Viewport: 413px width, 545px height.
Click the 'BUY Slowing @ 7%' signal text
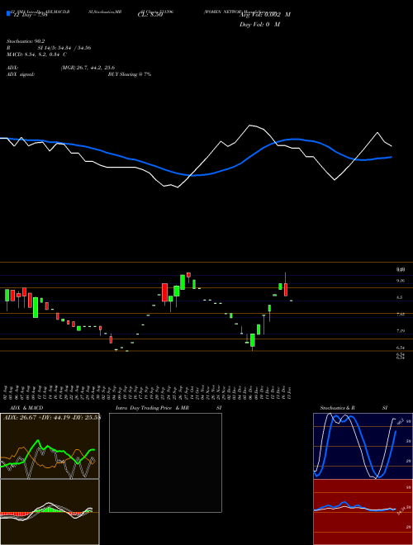[130, 74]
